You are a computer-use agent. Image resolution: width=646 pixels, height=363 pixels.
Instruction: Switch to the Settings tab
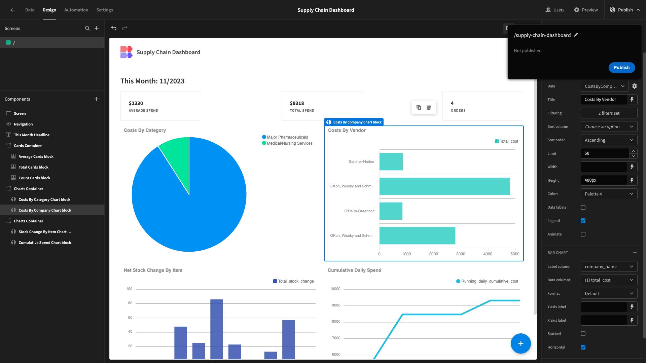click(x=105, y=10)
